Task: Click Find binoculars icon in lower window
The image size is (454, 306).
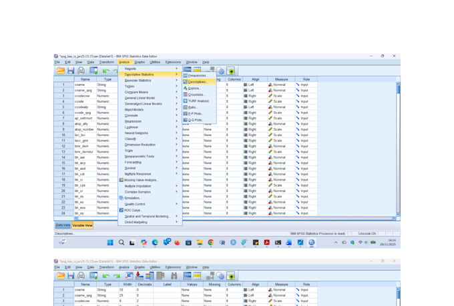Action: pos(174,276)
